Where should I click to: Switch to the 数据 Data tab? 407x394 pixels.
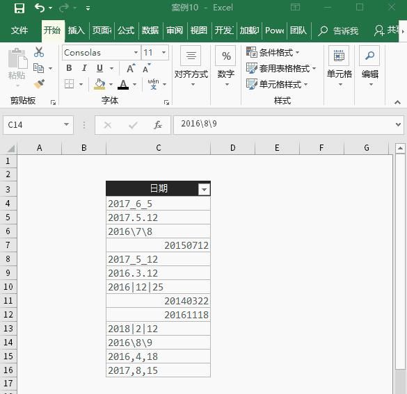click(150, 31)
